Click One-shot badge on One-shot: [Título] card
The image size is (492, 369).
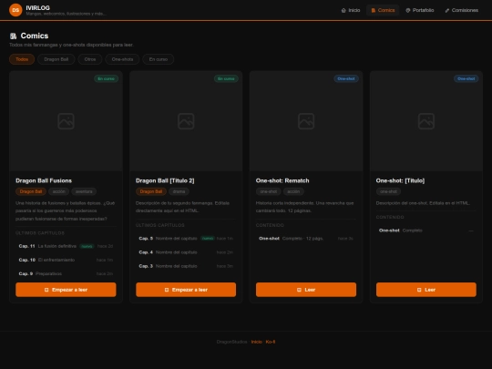coord(466,78)
